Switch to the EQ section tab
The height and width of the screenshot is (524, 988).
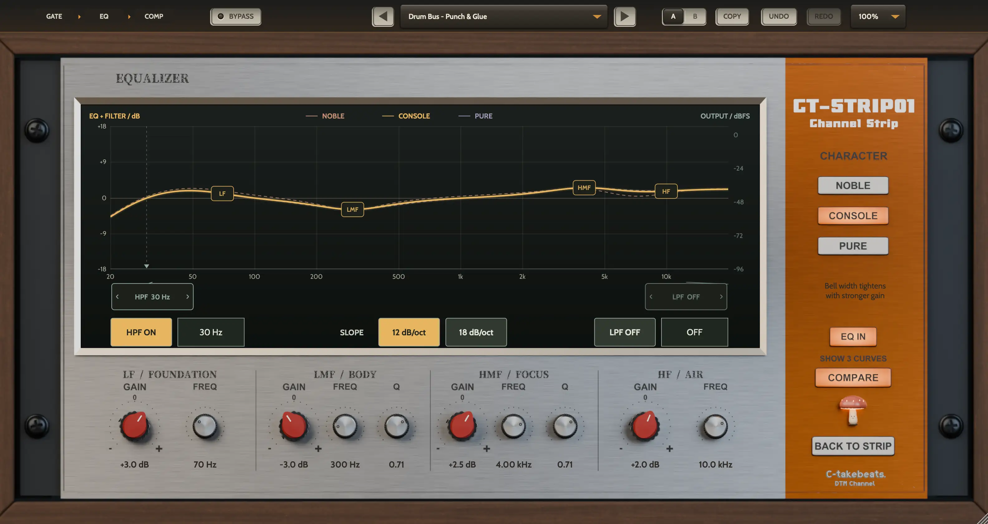pos(104,17)
